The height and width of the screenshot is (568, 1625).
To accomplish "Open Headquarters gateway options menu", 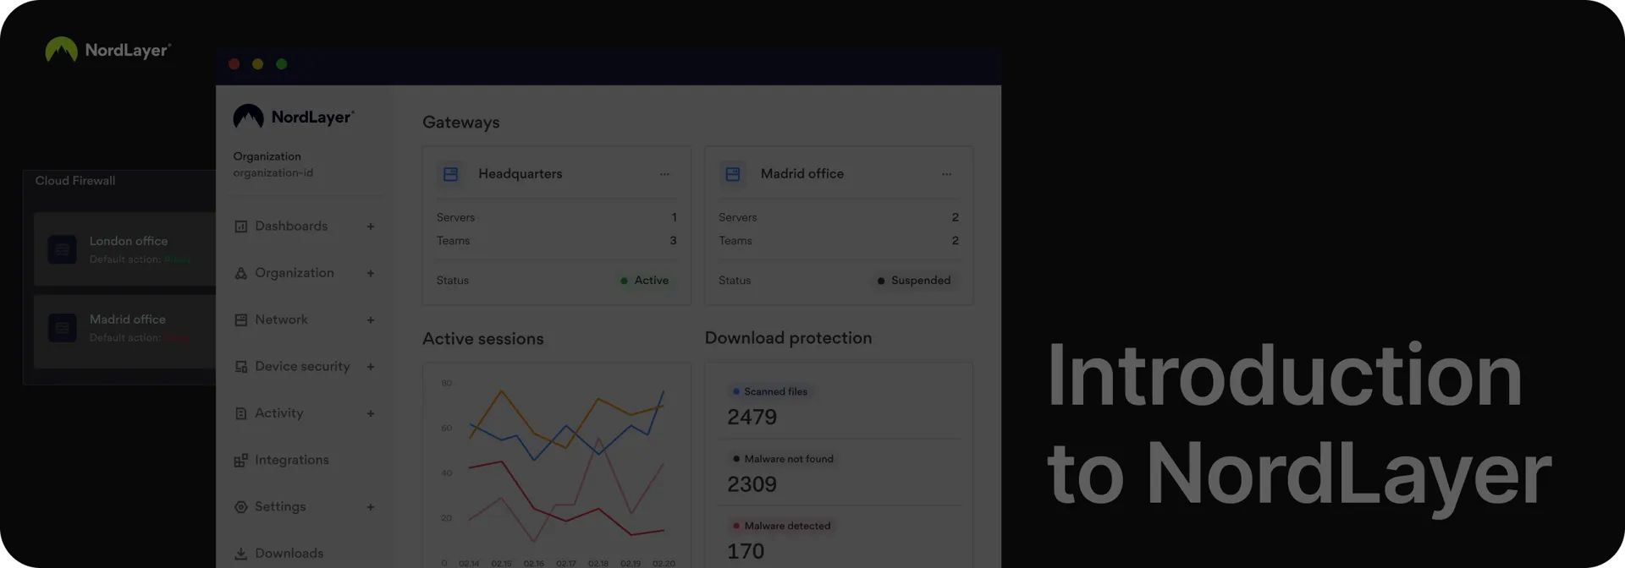I will click(x=664, y=174).
